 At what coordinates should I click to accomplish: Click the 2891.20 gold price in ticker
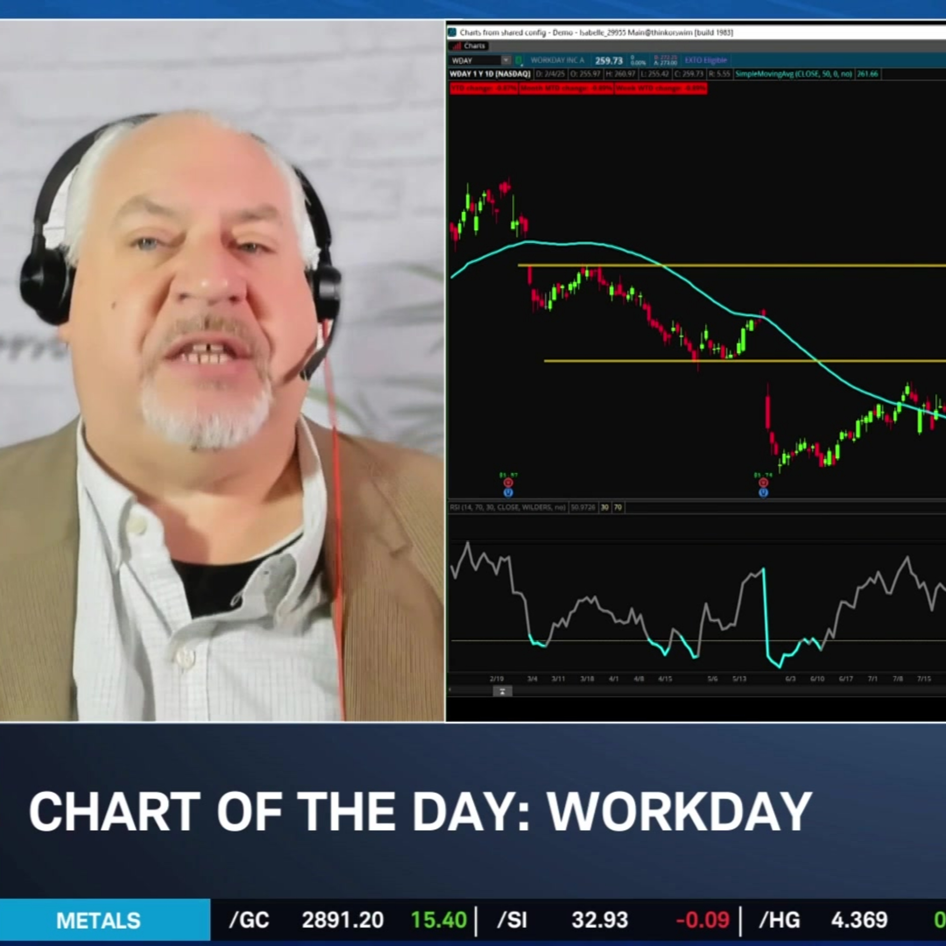[x=343, y=920]
